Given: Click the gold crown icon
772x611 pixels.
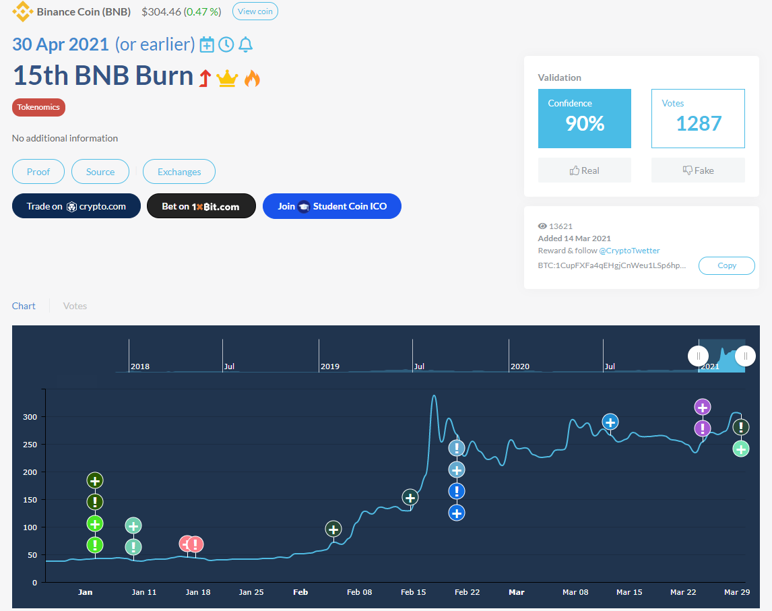Looking at the screenshot, I should coord(228,79).
